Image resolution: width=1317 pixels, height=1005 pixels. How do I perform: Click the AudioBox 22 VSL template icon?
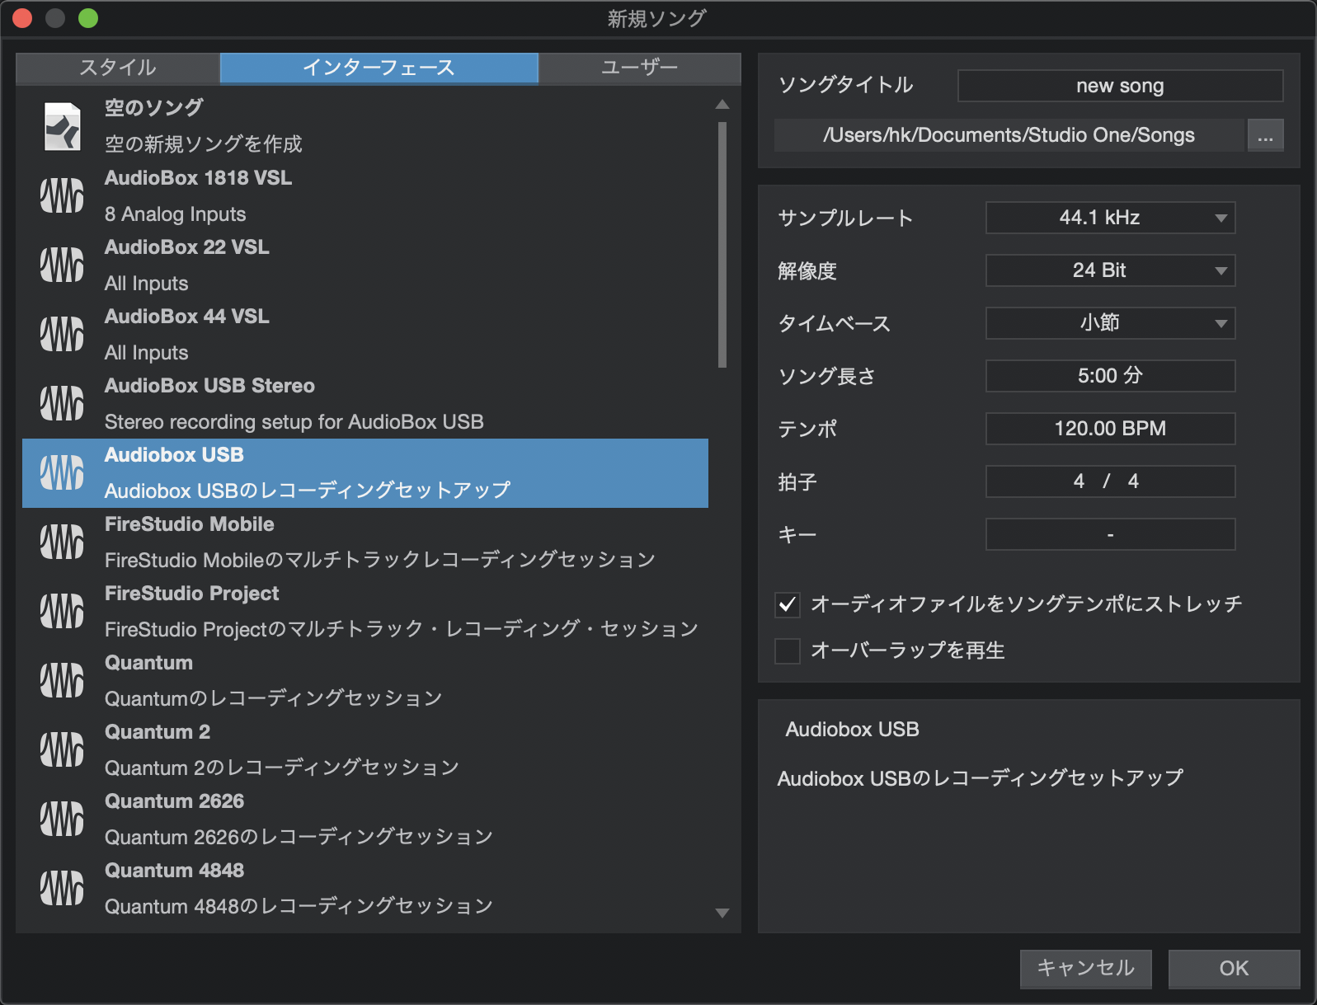point(62,265)
